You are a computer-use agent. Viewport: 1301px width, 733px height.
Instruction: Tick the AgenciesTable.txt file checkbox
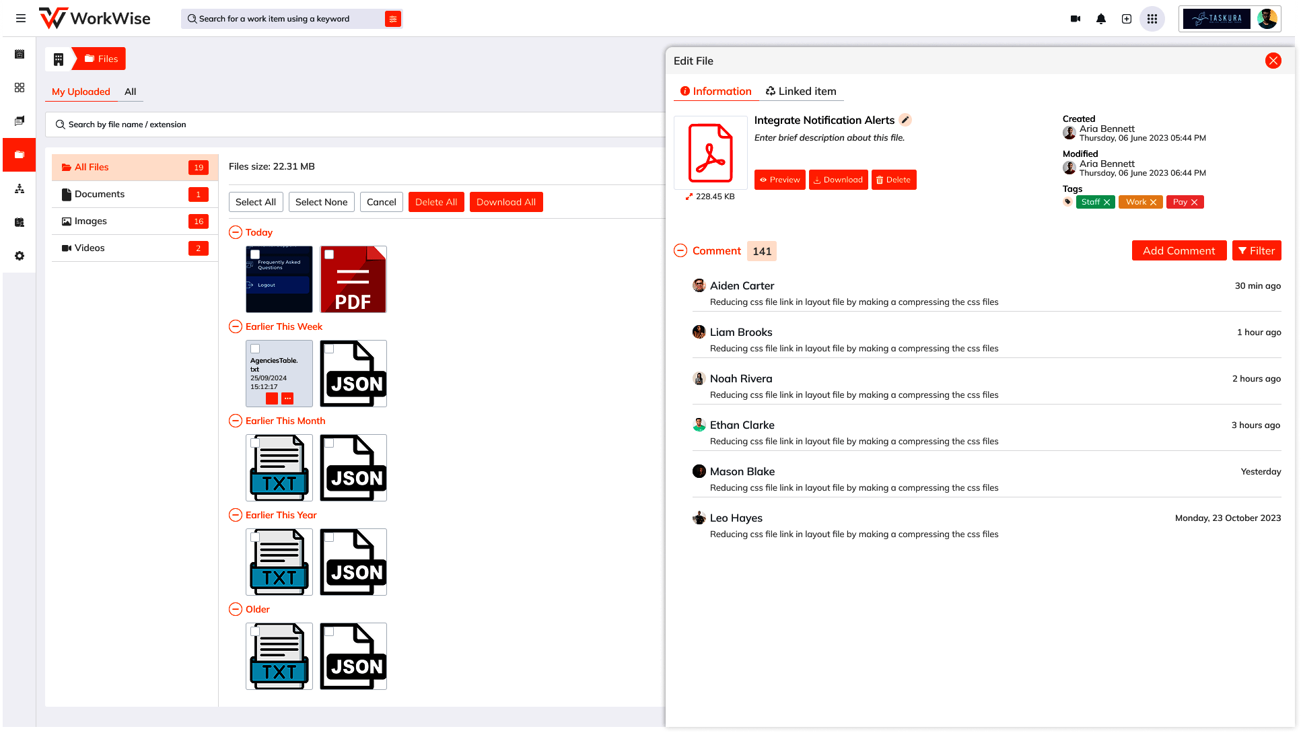tap(255, 349)
